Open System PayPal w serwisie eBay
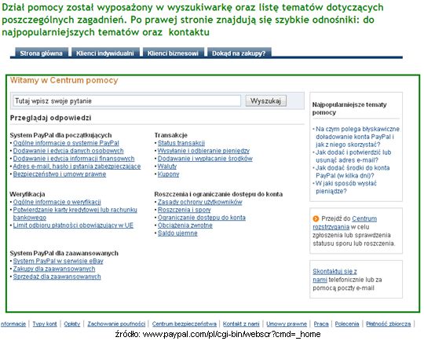Viewport: 424px width, 341px height. point(58,261)
